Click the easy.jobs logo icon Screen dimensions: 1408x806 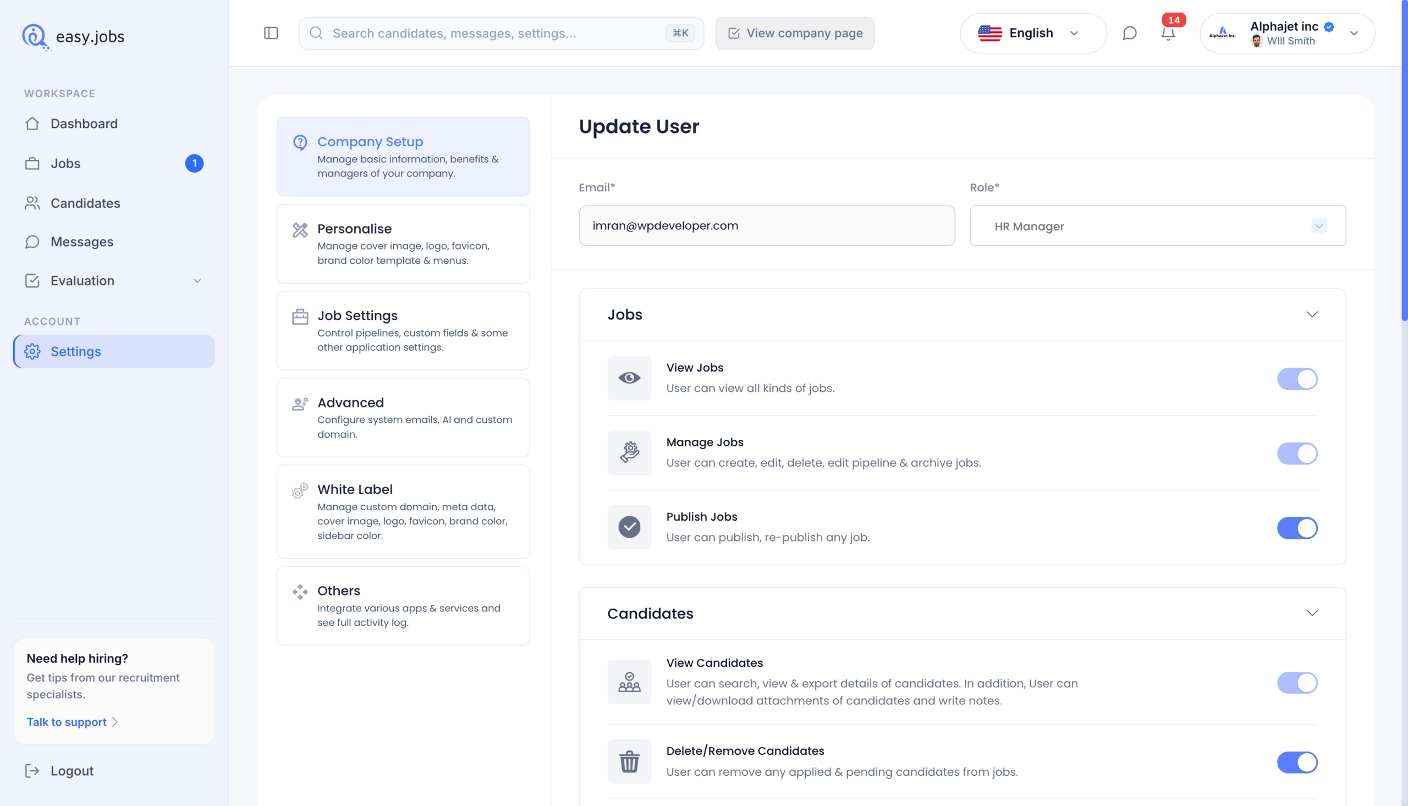(36, 37)
